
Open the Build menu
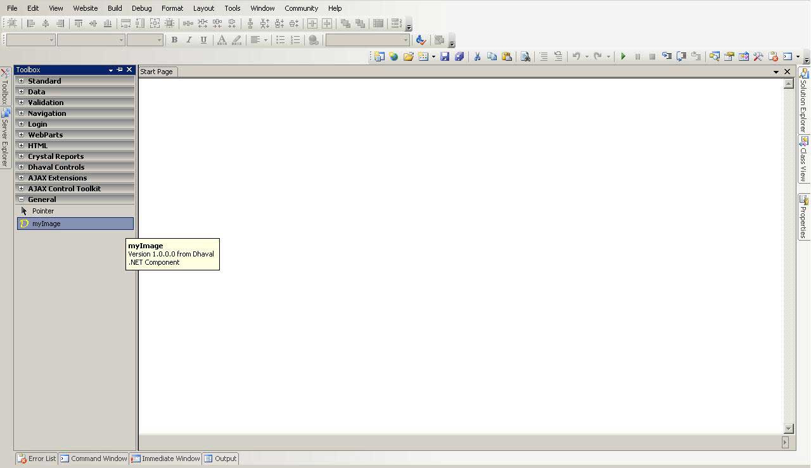pos(115,8)
